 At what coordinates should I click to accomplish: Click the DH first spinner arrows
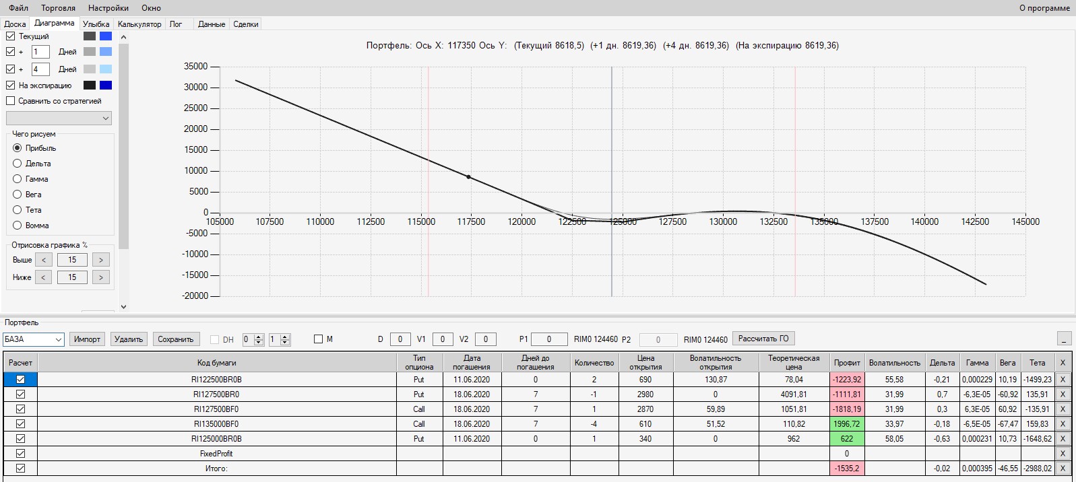coord(259,339)
